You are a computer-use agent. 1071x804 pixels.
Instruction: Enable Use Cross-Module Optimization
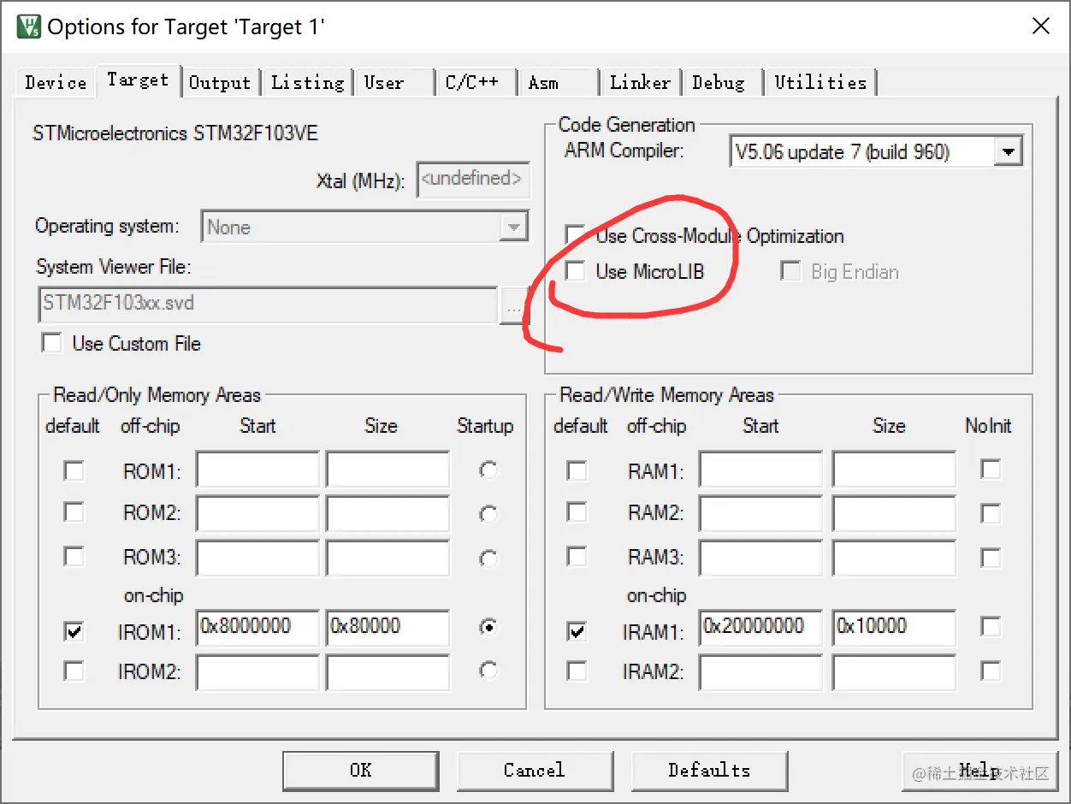point(575,235)
